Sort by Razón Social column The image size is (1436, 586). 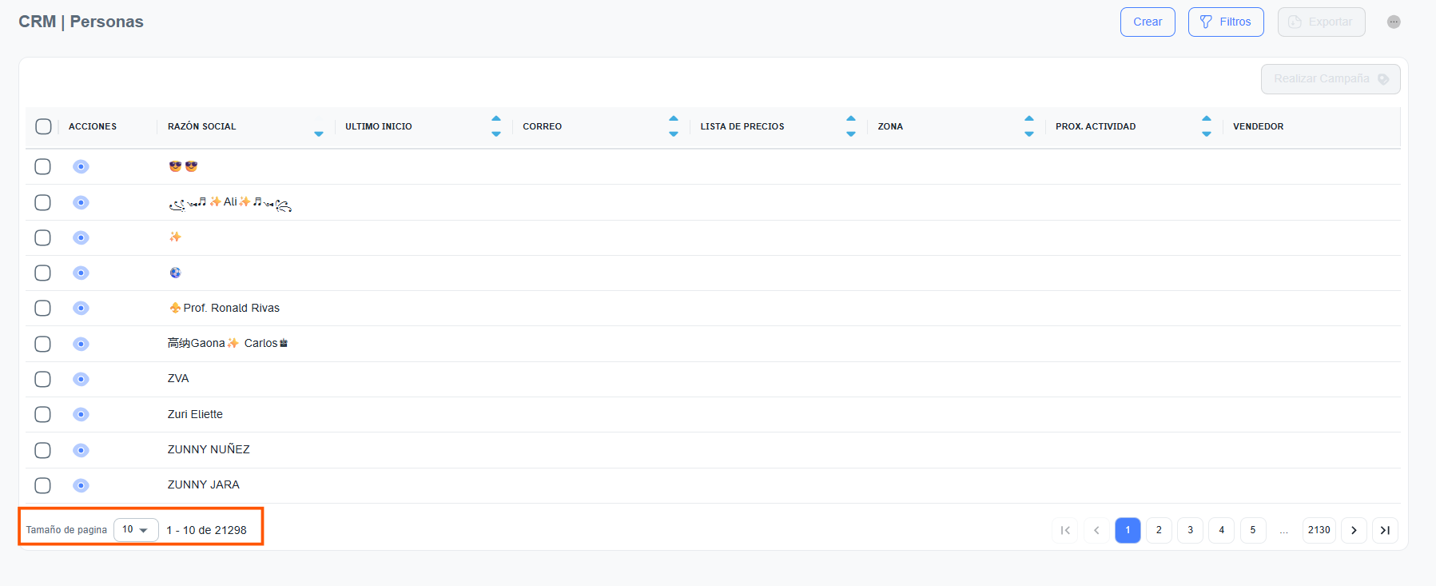point(318,126)
